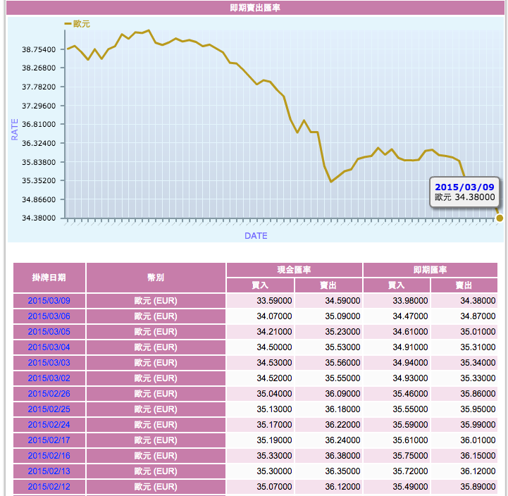Open the 2015/03/05 date link

(49, 332)
